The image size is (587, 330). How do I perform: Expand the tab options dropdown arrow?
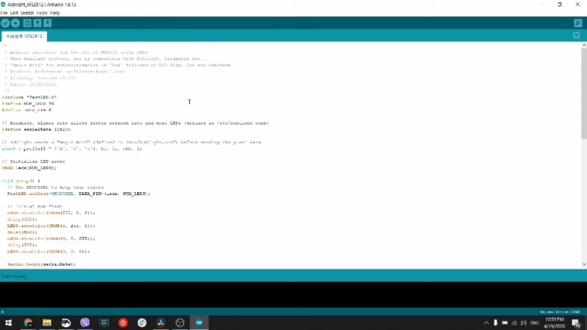pos(576,35)
